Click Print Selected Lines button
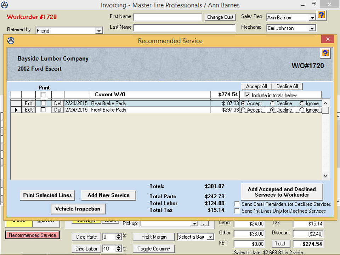 tap(47, 195)
